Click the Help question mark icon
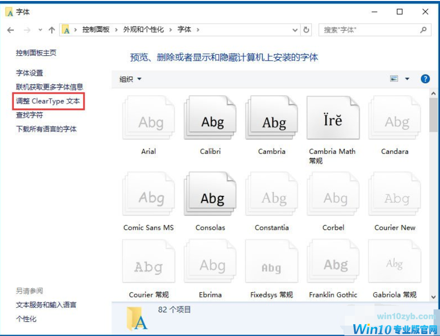The image size is (440, 336). 425,78
